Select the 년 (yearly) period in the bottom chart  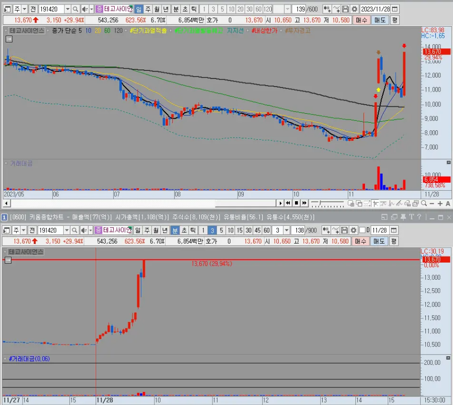click(165, 230)
